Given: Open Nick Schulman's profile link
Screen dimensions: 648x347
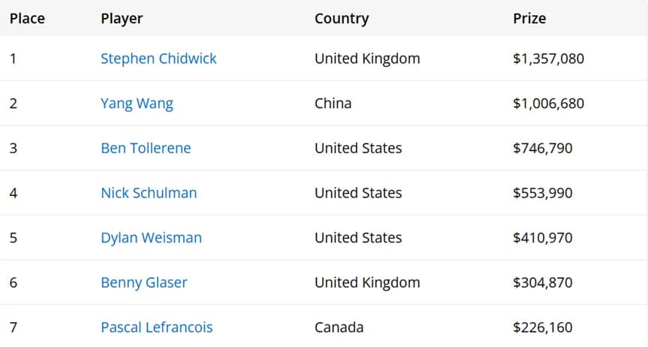Looking at the screenshot, I should click(149, 193).
